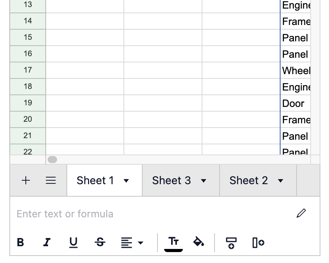Expand the Sheet 3 tab dropdown arrow
Image resolution: width=329 pixels, height=263 pixels.
[x=203, y=181]
